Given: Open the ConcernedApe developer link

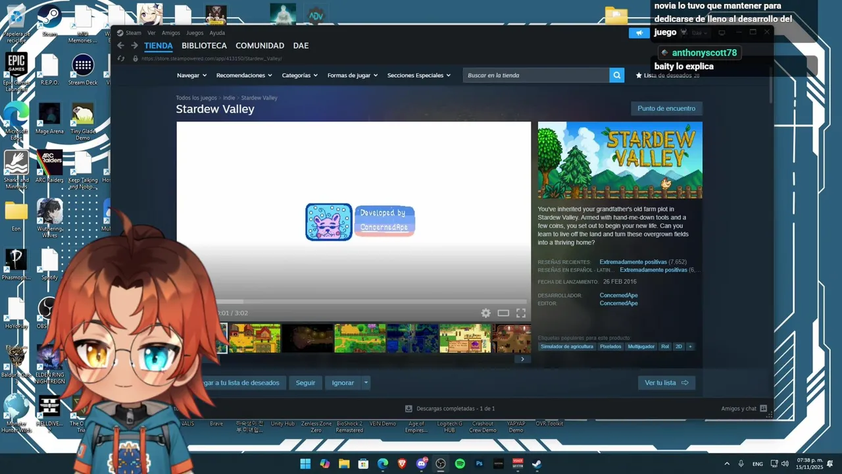Looking at the screenshot, I should tap(618, 295).
